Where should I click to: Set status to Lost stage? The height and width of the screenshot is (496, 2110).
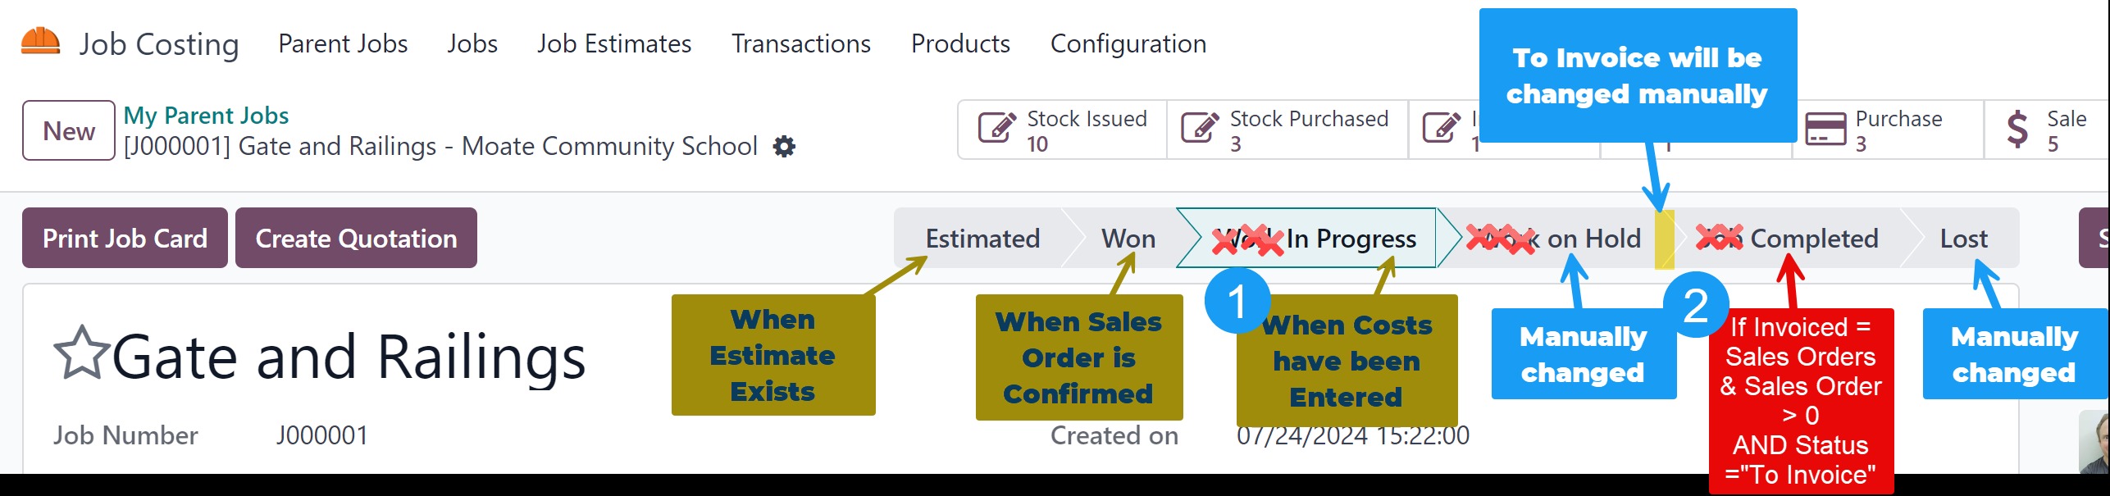pos(1963,239)
